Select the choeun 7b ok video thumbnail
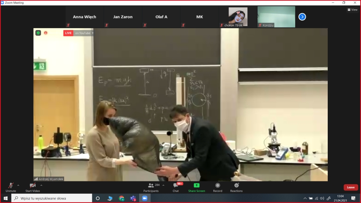Viewport: 361px width, 203px height. click(238, 17)
